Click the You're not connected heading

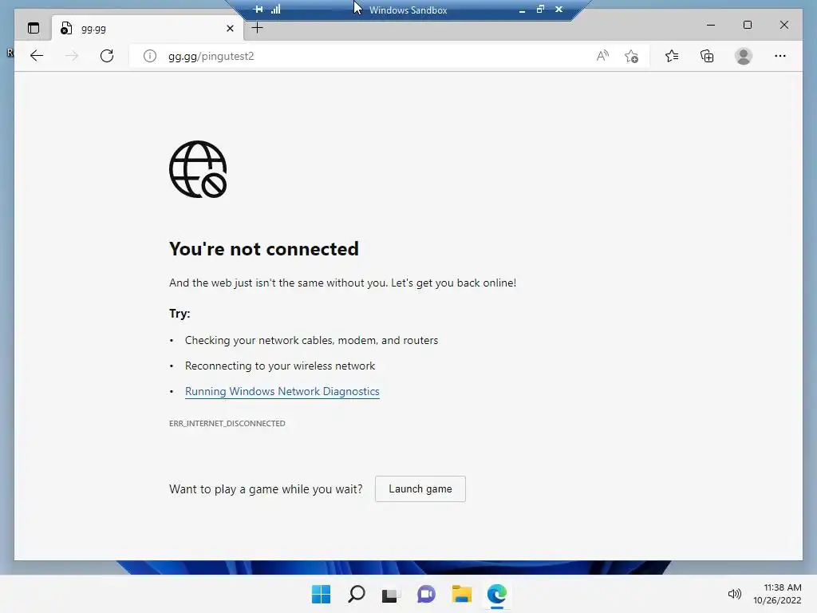263,249
